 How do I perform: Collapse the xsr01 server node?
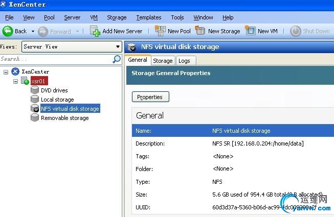coord(15,81)
